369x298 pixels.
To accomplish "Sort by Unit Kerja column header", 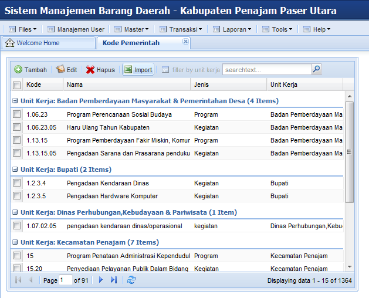I will pyautogui.click(x=304, y=84).
